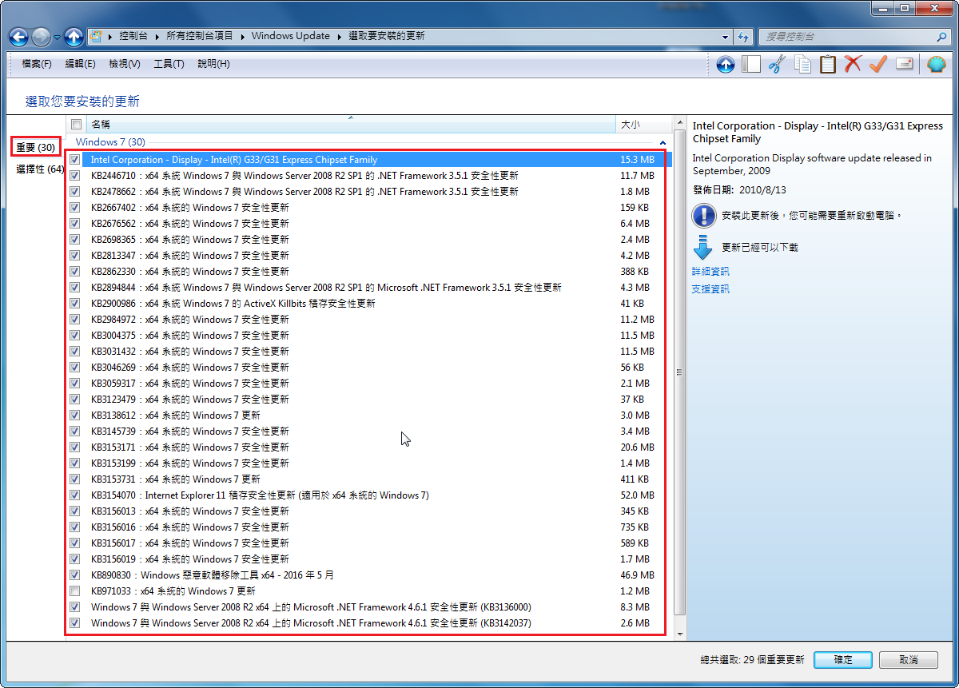Screen dimensions: 959x688
Task: Click the orange checkmark properties icon
Action: click(878, 64)
